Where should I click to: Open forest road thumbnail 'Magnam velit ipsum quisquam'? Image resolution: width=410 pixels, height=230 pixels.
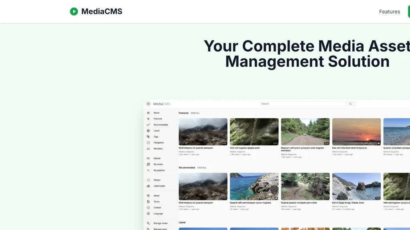[x=305, y=132]
